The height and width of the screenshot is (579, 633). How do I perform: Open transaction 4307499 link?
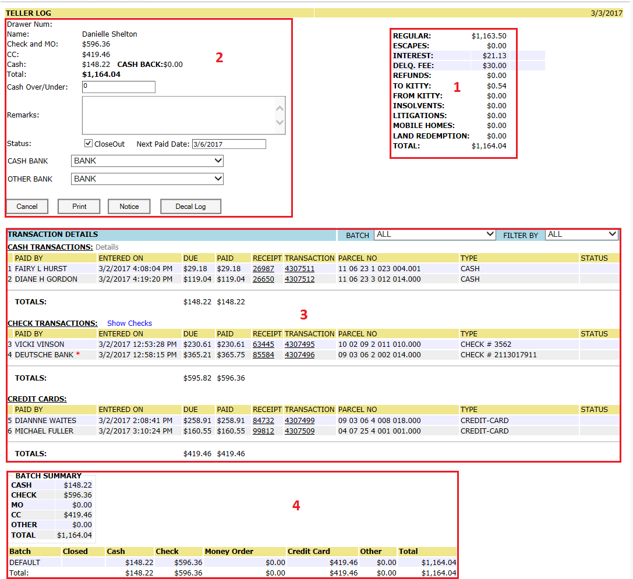coord(299,421)
